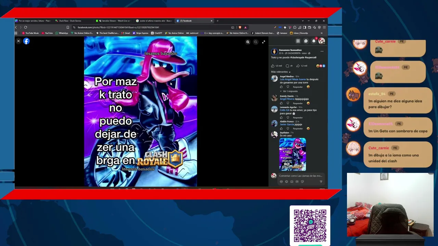
Task: Open Facebook Messenger chats
Action: (306, 41)
